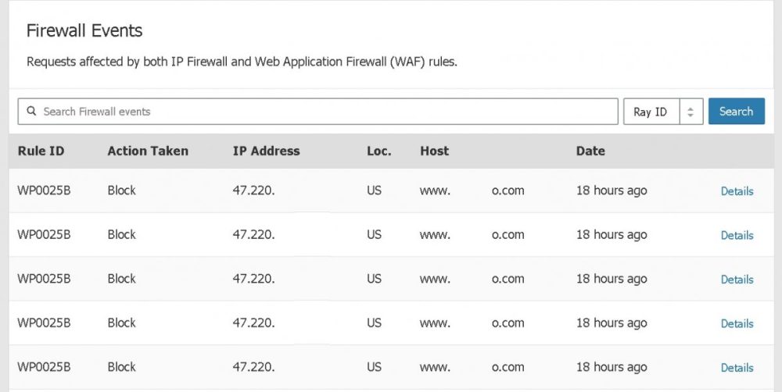
Task: Click the Rule ID column header
Action: click(x=41, y=151)
